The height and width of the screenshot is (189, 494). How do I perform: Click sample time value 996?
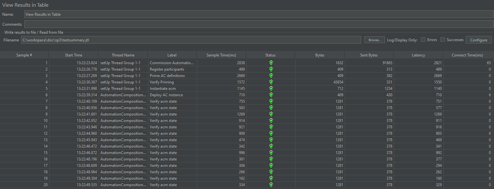point(242,153)
